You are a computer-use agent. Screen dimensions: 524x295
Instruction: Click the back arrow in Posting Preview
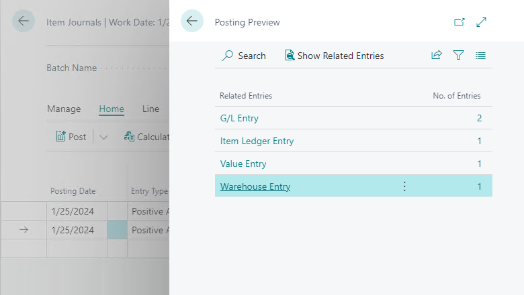click(192, 21)
